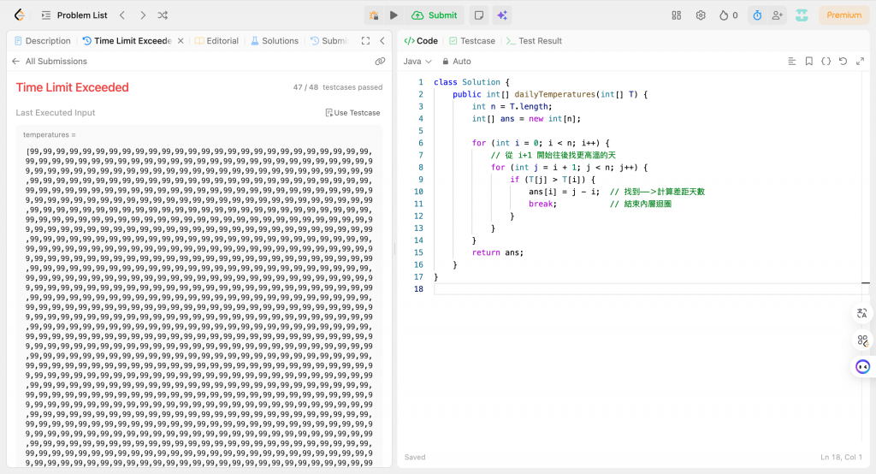The image size is (876, 474).
Task: Switch to the Testcase tab
Action: tap(472, 41)
